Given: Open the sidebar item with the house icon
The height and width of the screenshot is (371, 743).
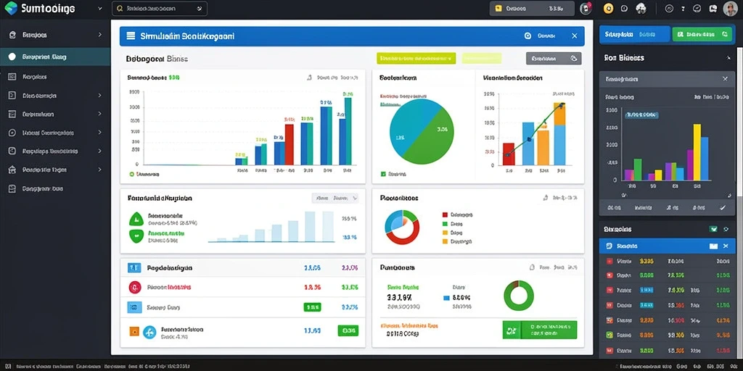Looking at the screenshot, I should tap(55, 170).
